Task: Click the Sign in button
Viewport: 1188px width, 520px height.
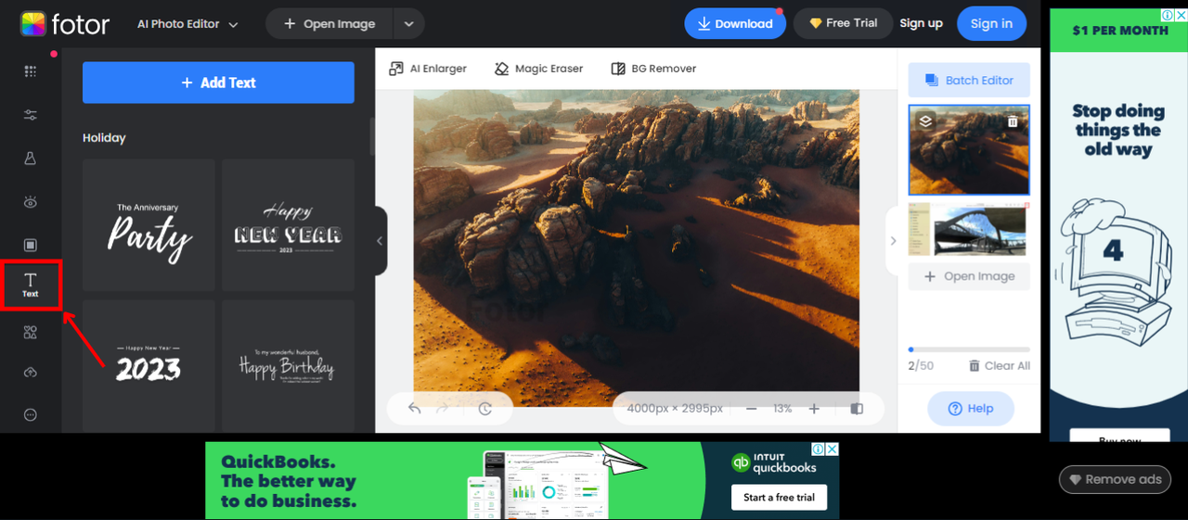Action: [991, 24]
